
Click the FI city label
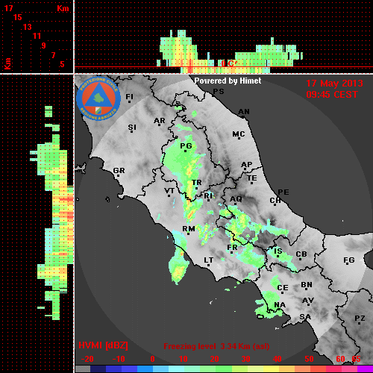pos(129,96)
